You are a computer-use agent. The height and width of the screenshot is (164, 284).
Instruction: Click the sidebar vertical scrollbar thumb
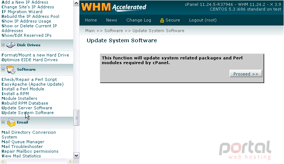[76, 118]
